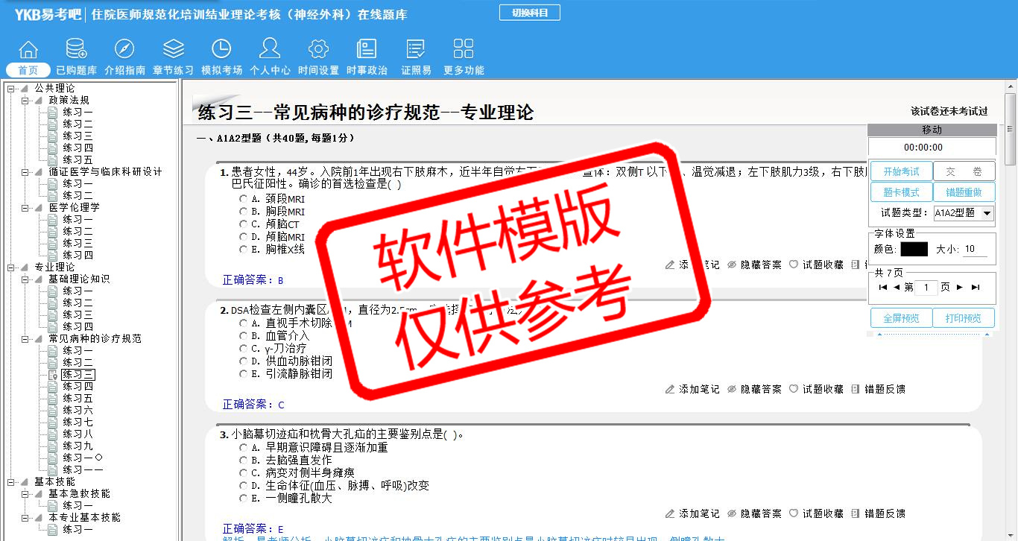Pick option E. 一侧瞳孔散大
The height and width of the screenshot is (541, 1018).
[243, 499]
